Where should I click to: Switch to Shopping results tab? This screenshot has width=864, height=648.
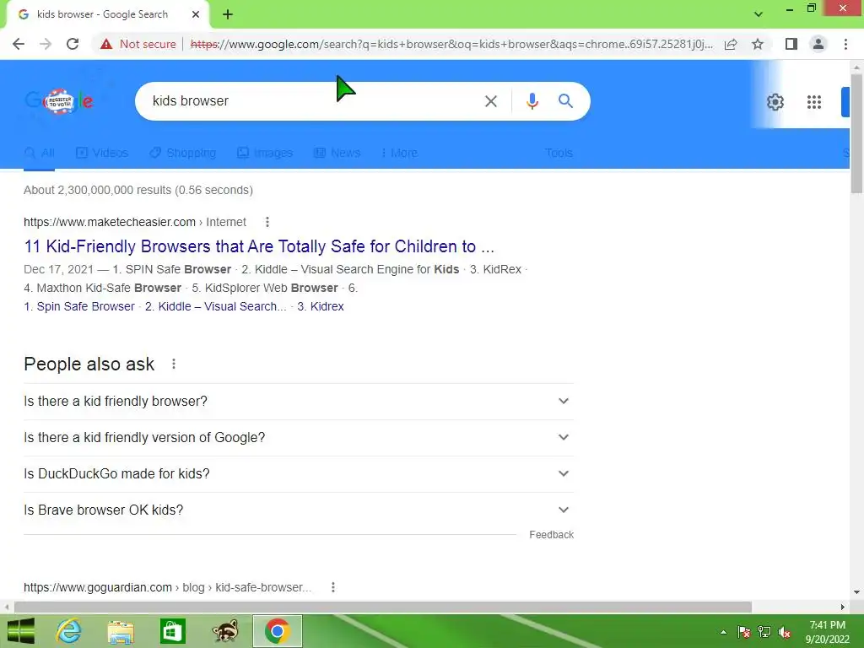pos(183,153)
